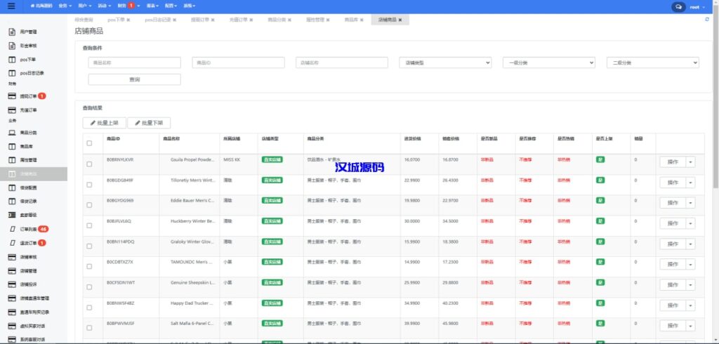Check the row for product B0BRNYLKVR
This screenshot has width=719, height=344.
click(x=89, y=164)
